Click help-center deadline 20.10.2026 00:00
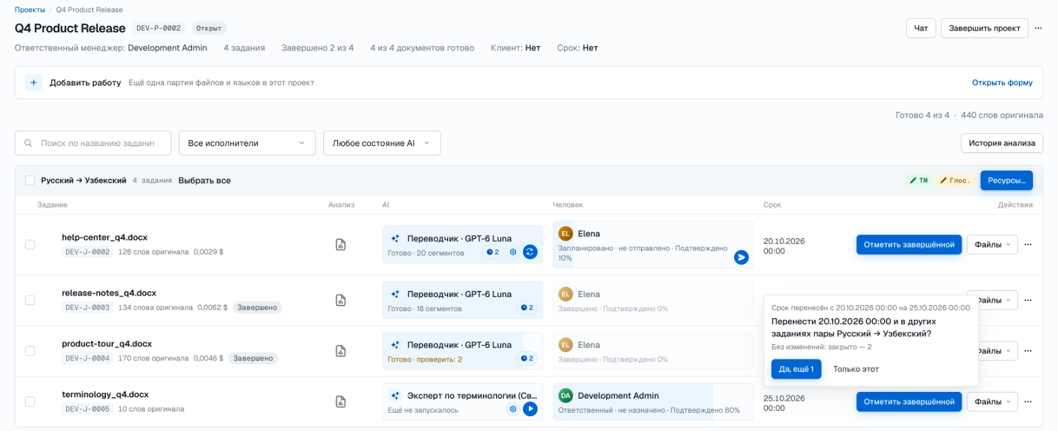This screenshot has width=1058, height=431. tap(784, 246)
